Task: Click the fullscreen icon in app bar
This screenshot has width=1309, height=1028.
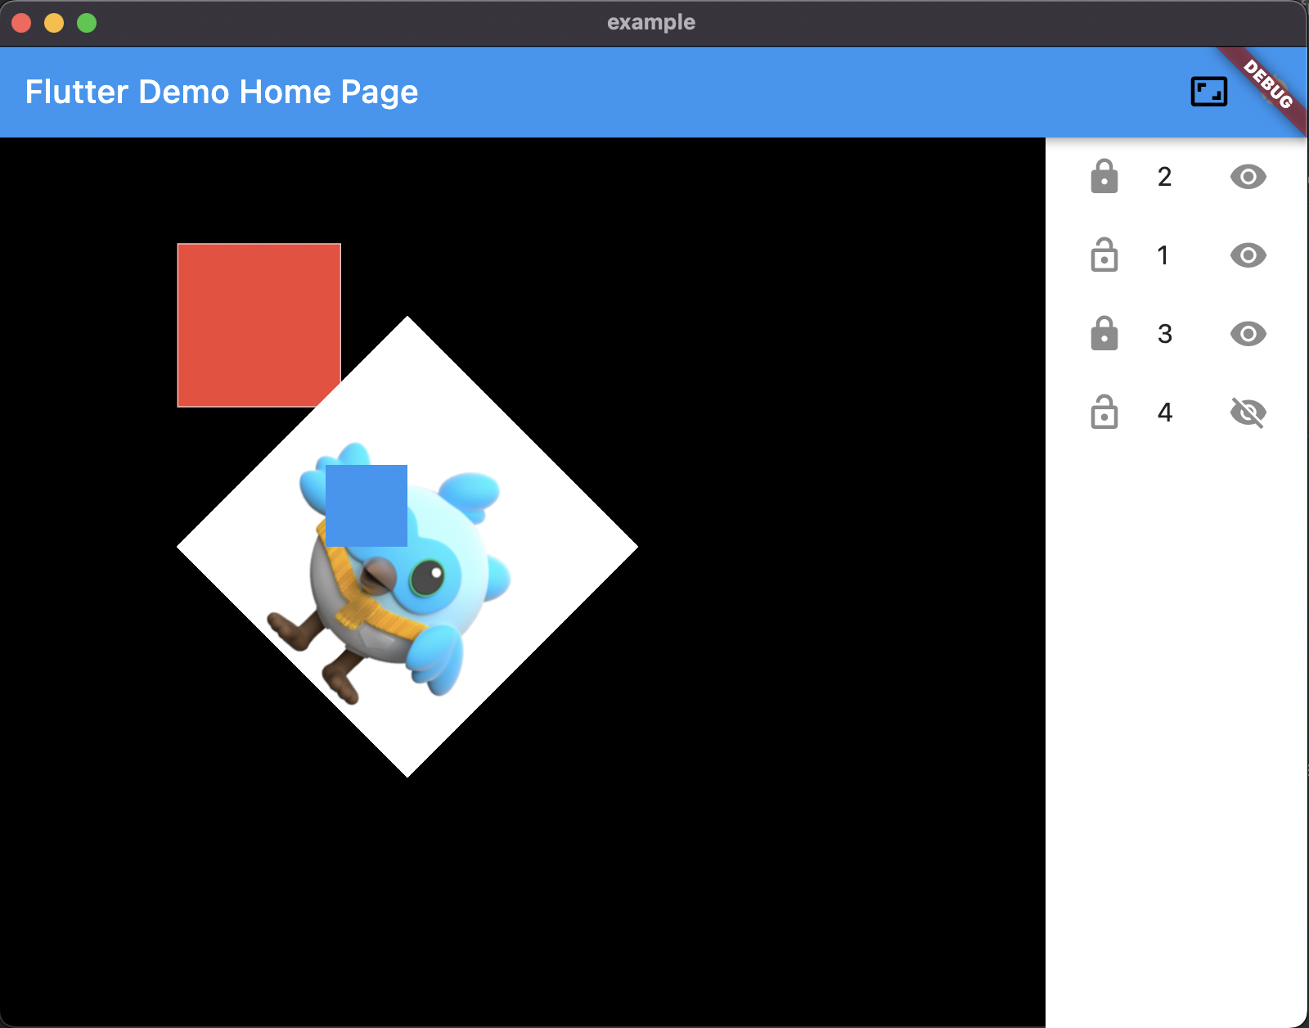Action: 1208,92
